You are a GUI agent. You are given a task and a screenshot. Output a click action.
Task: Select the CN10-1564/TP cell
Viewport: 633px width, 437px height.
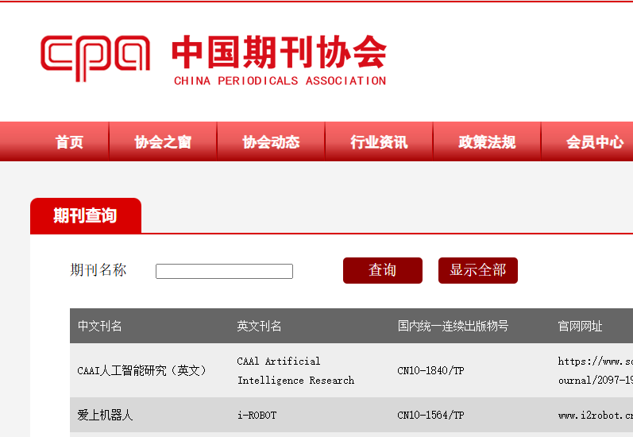pos(430,416)
